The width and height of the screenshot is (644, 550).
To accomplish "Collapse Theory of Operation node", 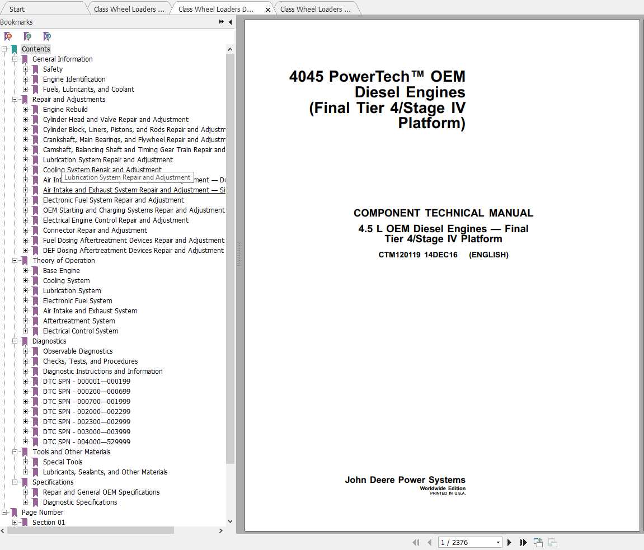I will click(x=15, y=260).
